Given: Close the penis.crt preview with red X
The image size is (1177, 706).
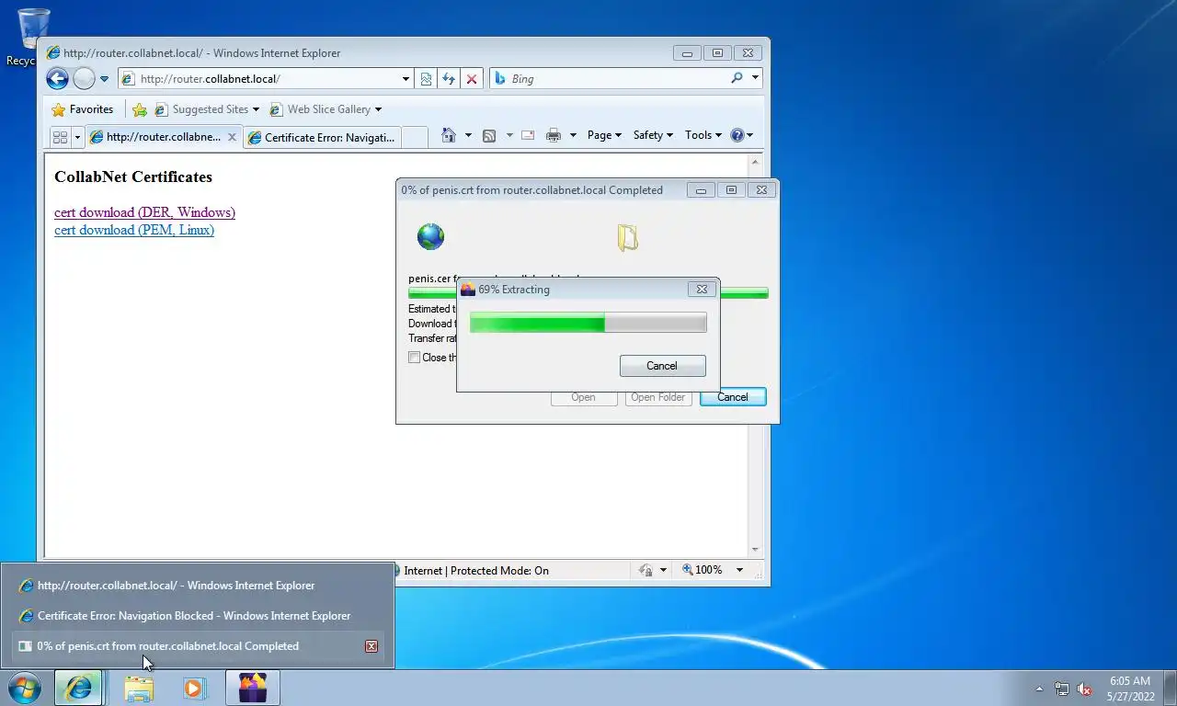Looking at the screenshot, I should point(371,646).
